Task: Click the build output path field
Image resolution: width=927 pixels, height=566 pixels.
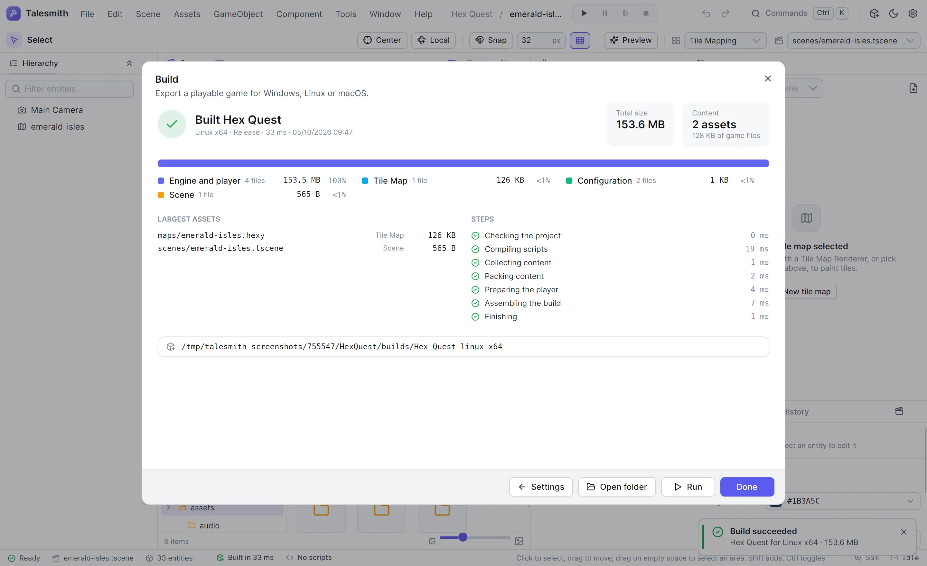Action: [x=463, y=347]
